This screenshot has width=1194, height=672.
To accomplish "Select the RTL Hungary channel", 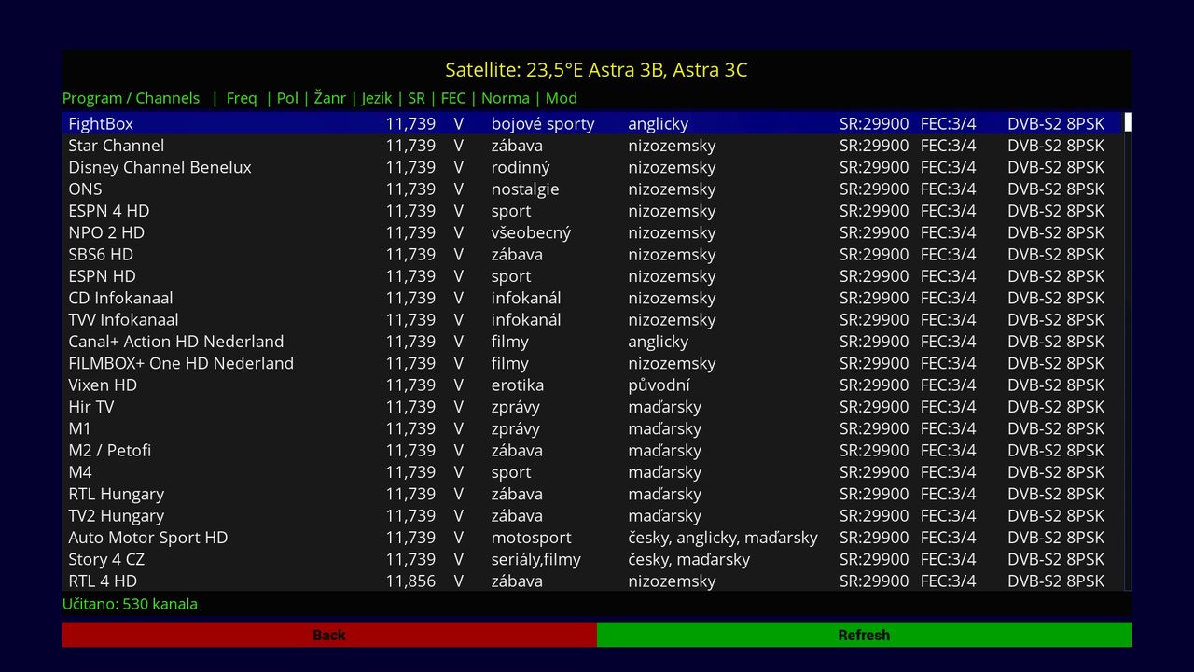I will (592, 494).
